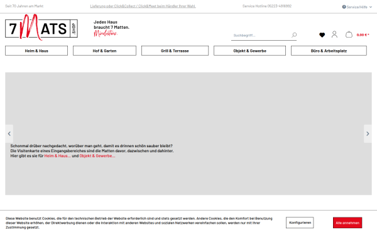Open the shopping cart bag icon
This screenshot has height=235, width=377.
click(349, 34)
